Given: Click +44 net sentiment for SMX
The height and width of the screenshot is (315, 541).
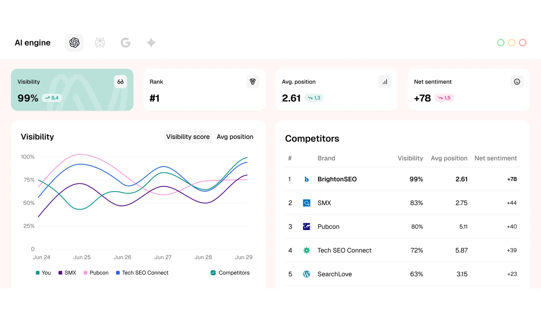Looking at the screenshot, I should coord(512,203).
